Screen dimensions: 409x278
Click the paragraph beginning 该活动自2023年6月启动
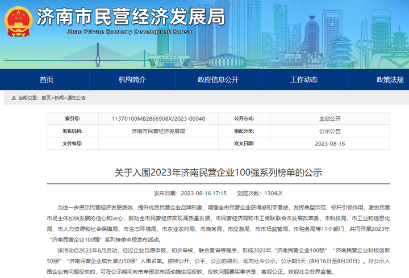218,261
